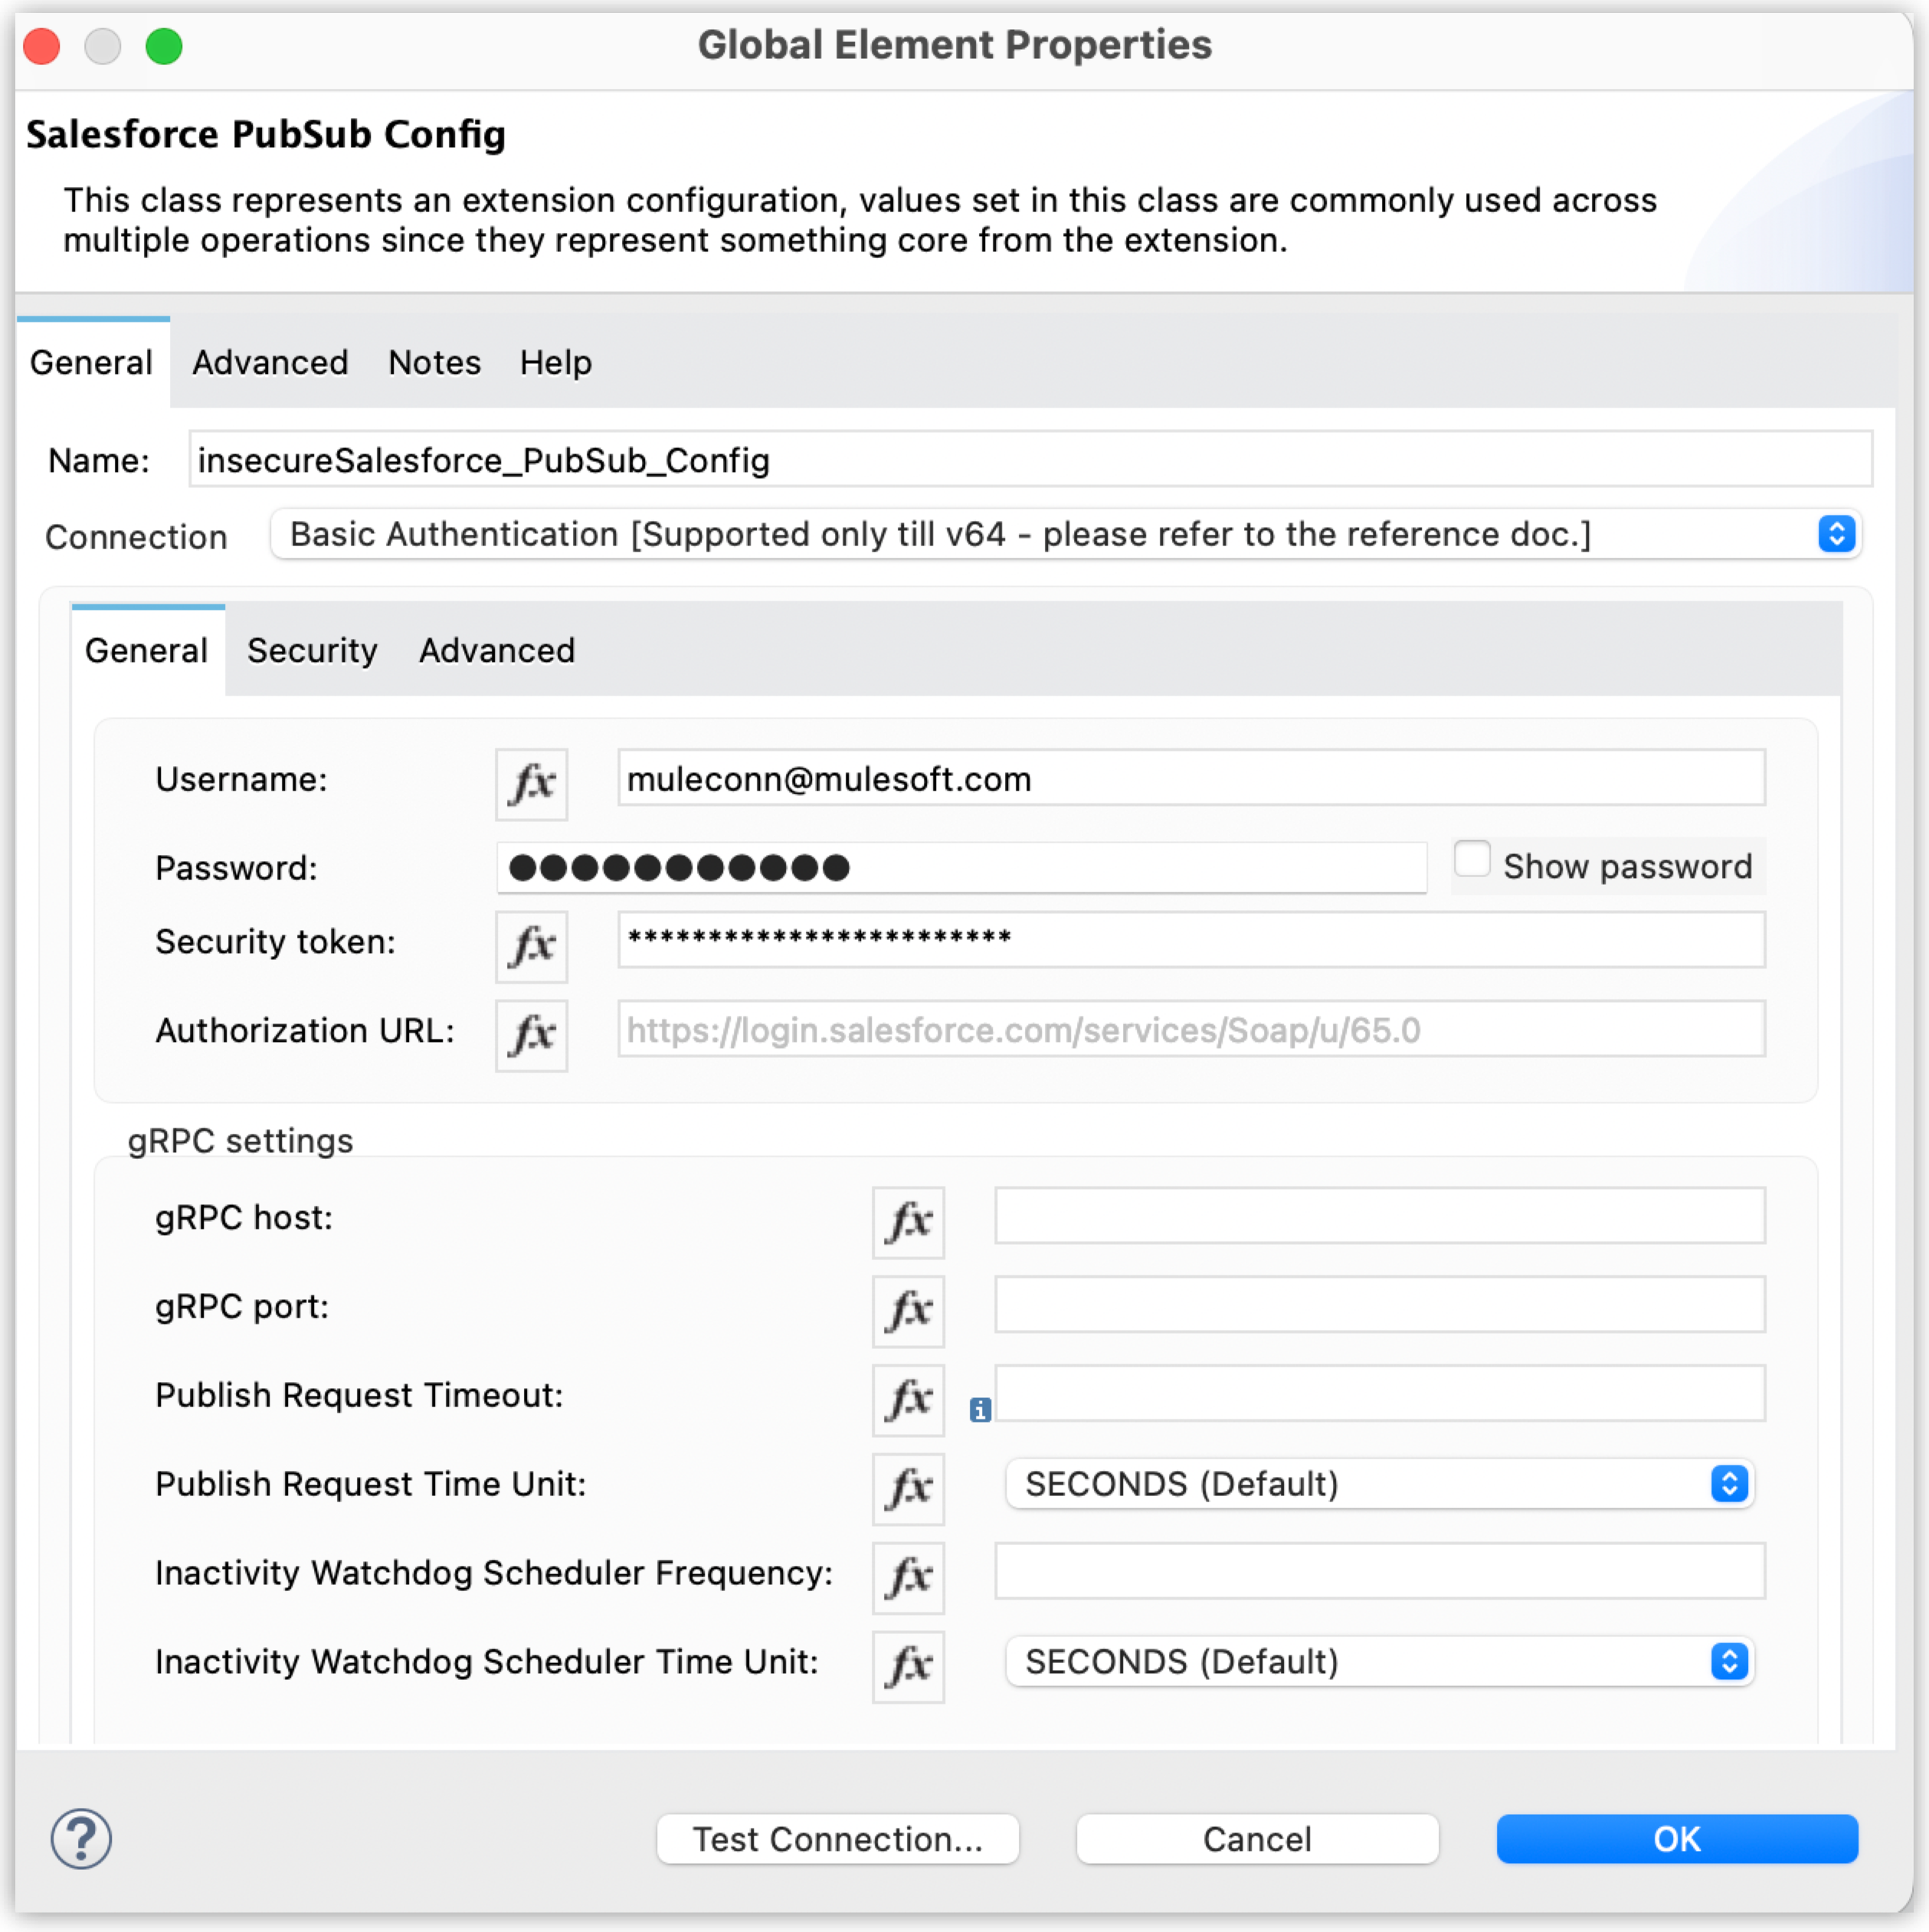Click the Password field
Image resolution: width=1929 pixels, height=1932 pixels.
click(x=961, y=867)
